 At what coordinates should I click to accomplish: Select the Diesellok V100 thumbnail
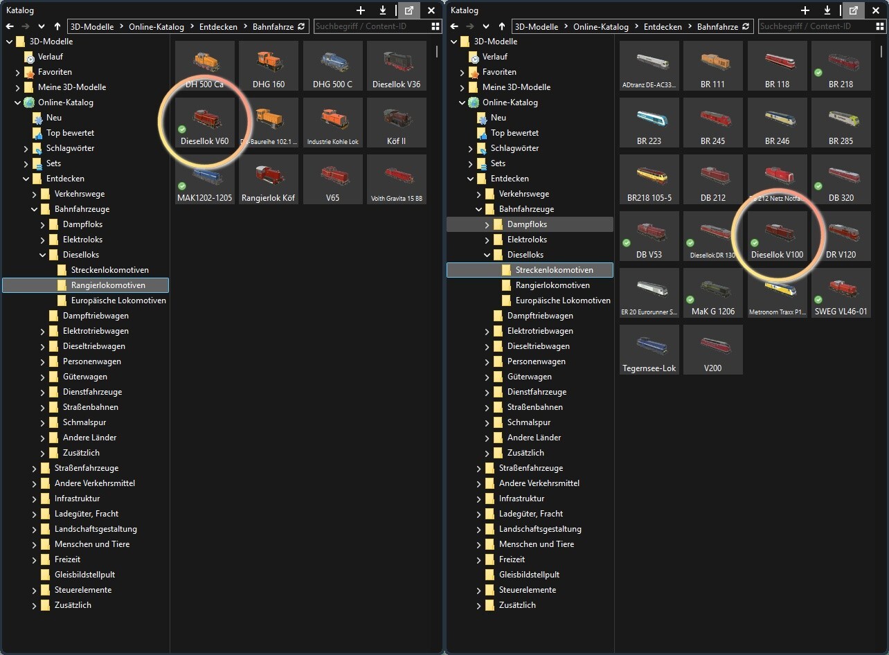click(778, 236)
